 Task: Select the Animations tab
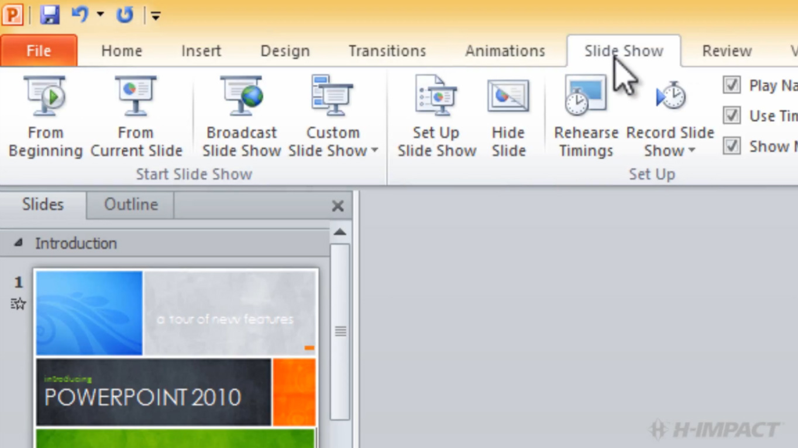click(x=505, y=51)
